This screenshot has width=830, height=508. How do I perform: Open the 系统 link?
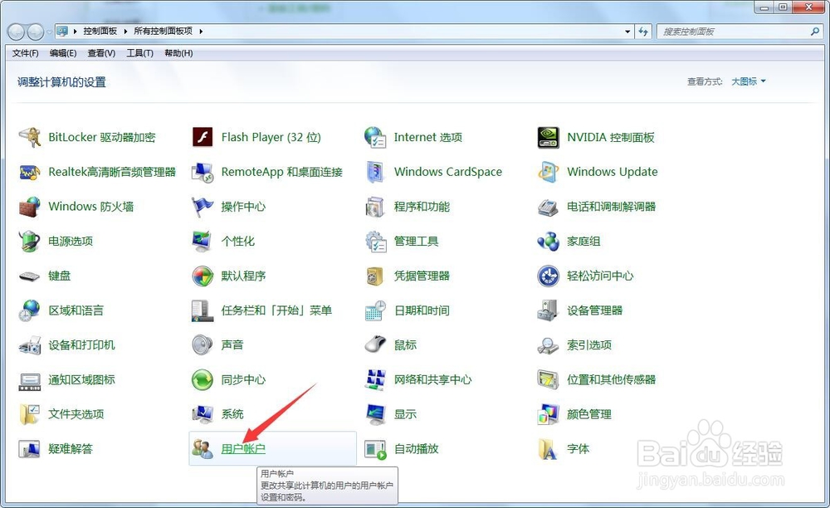click(232, 414)
